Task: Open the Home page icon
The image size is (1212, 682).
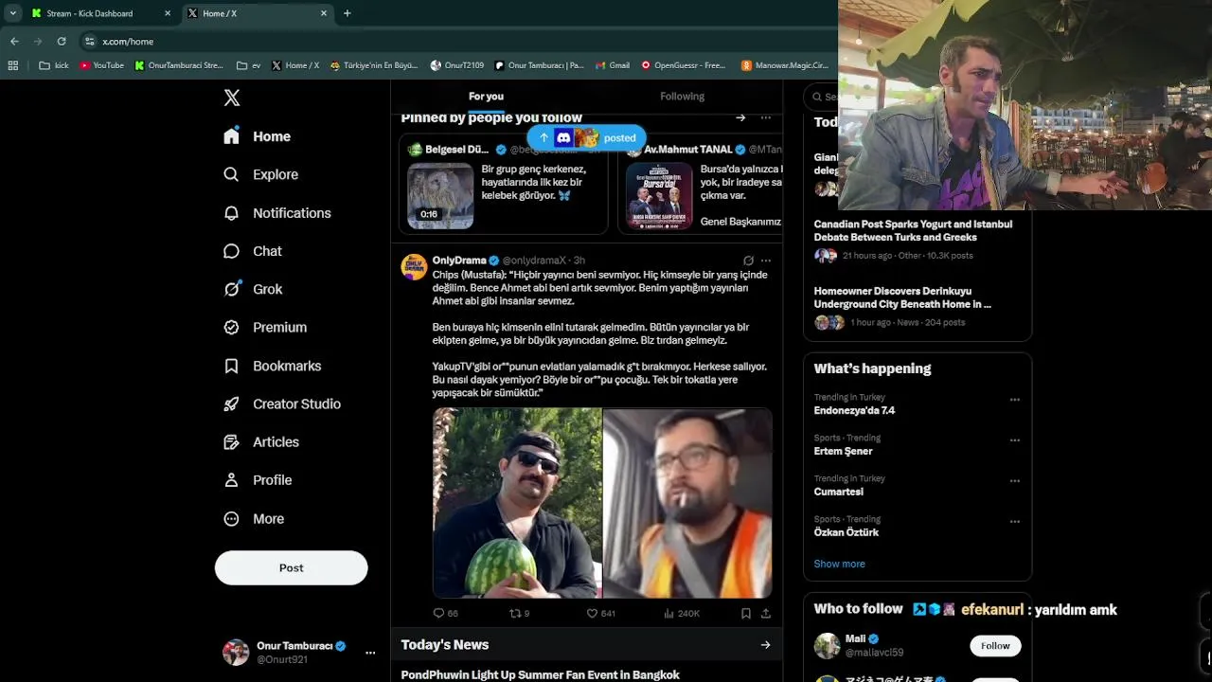Action: pyautogui.click(x=232, y=136)
